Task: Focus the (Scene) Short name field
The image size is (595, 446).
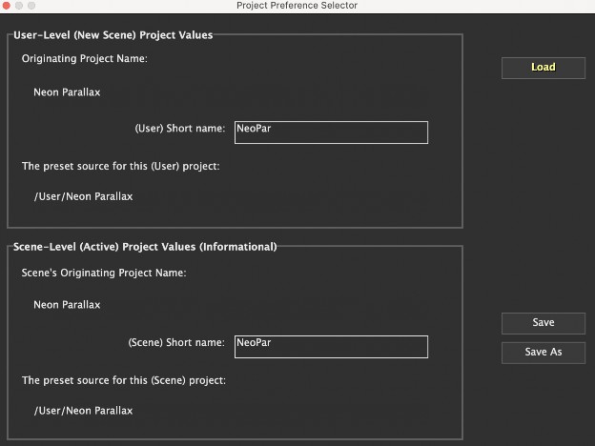Action: [329, 345]
